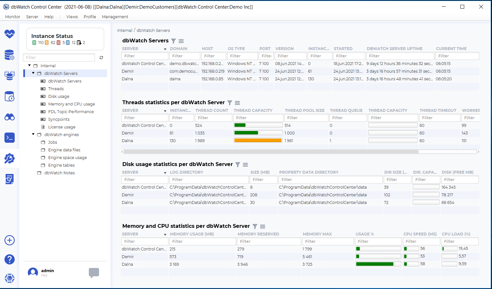
Task: Select the wrench management sidebar icon
Action: point(10,158)
